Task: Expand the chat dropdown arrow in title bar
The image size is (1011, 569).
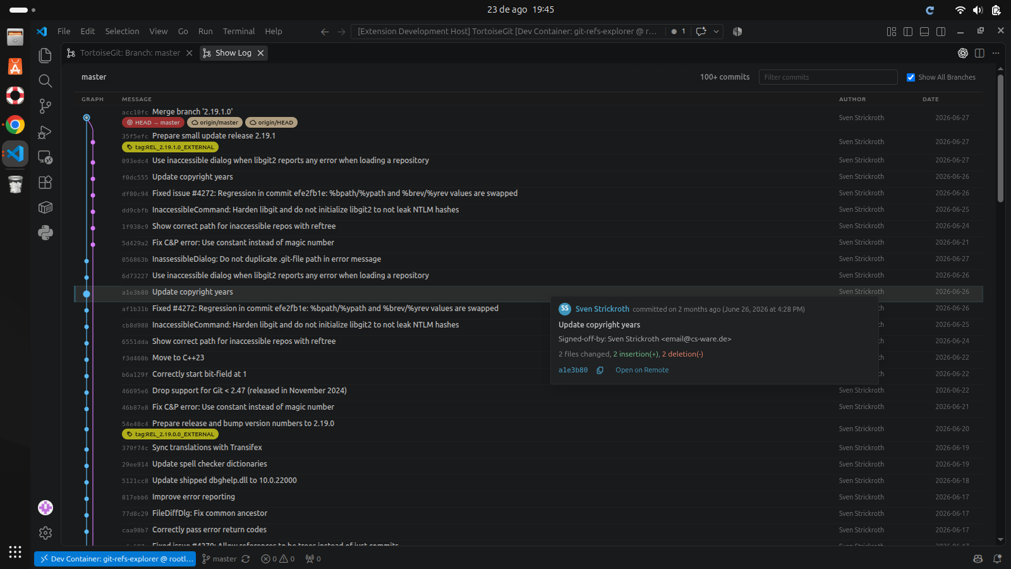Action: pos(716,32)
